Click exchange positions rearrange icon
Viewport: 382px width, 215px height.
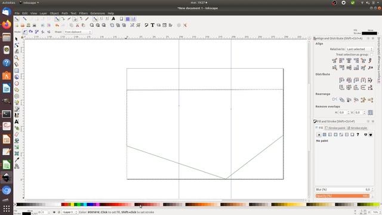pyautogui.click(x=342, y=100)
